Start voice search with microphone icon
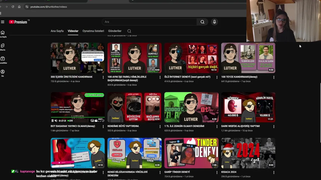 214,22
